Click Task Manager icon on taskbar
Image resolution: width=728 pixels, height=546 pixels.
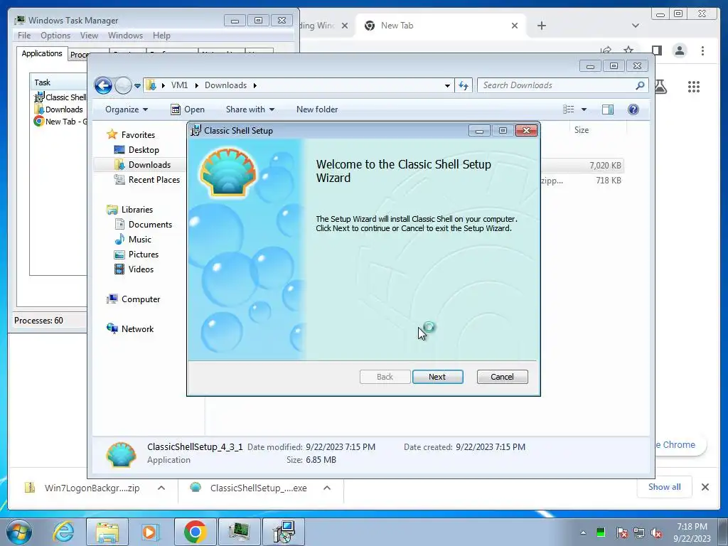coord(239,532)
